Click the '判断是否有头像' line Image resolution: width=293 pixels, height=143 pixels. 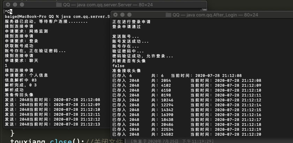(x=129, y=61)
